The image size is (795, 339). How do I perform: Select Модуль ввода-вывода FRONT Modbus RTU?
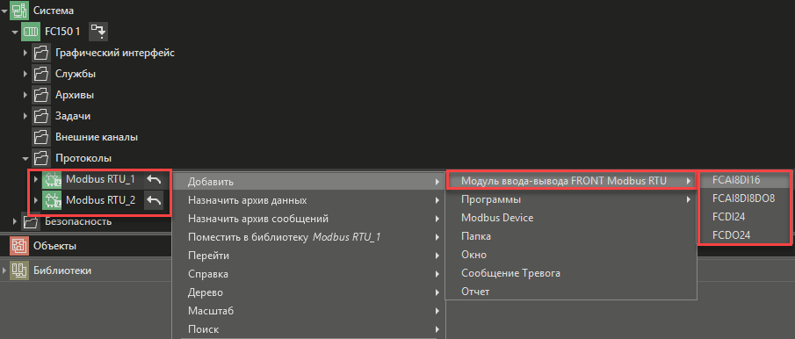571,181
